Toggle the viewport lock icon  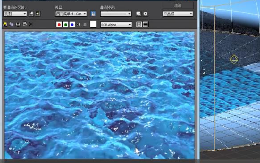pos(93,14)
